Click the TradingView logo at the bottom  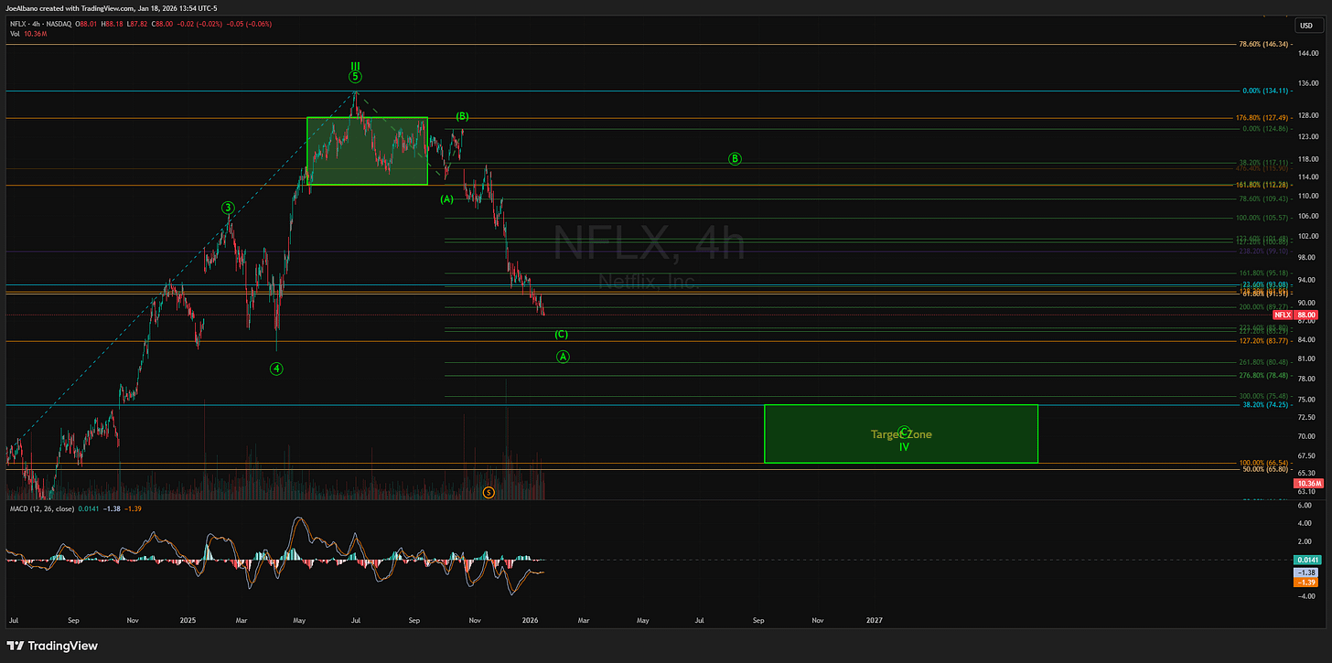coord(50,646)
